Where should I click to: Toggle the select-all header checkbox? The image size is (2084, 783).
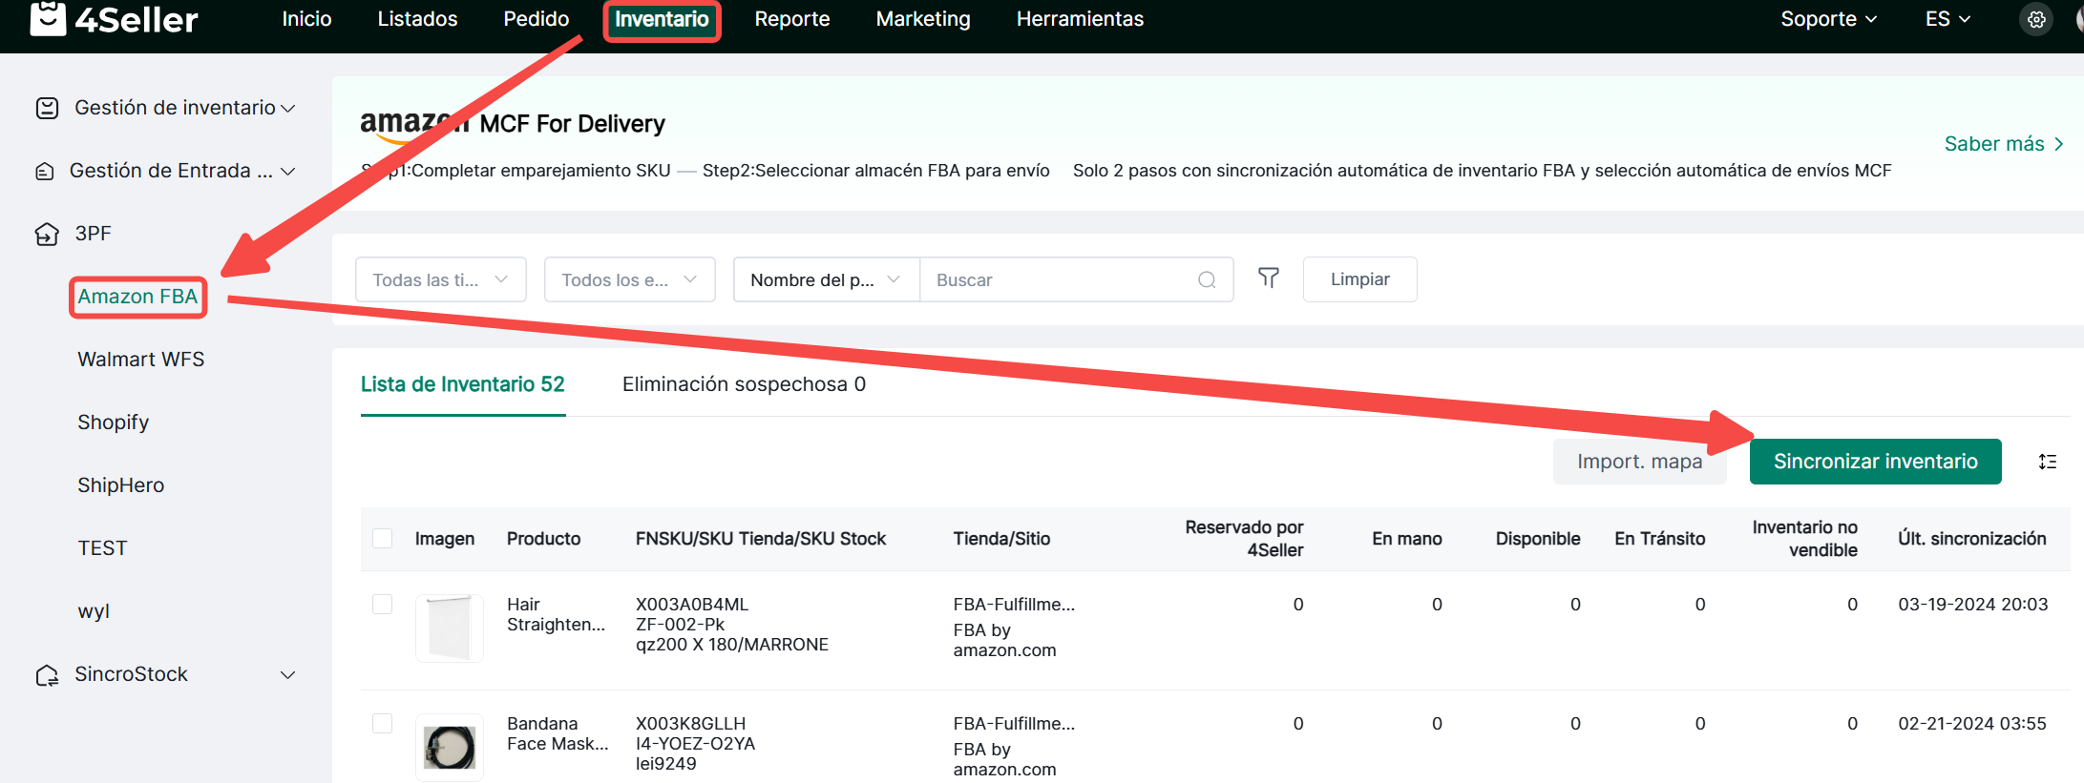(x=383, y=539)
